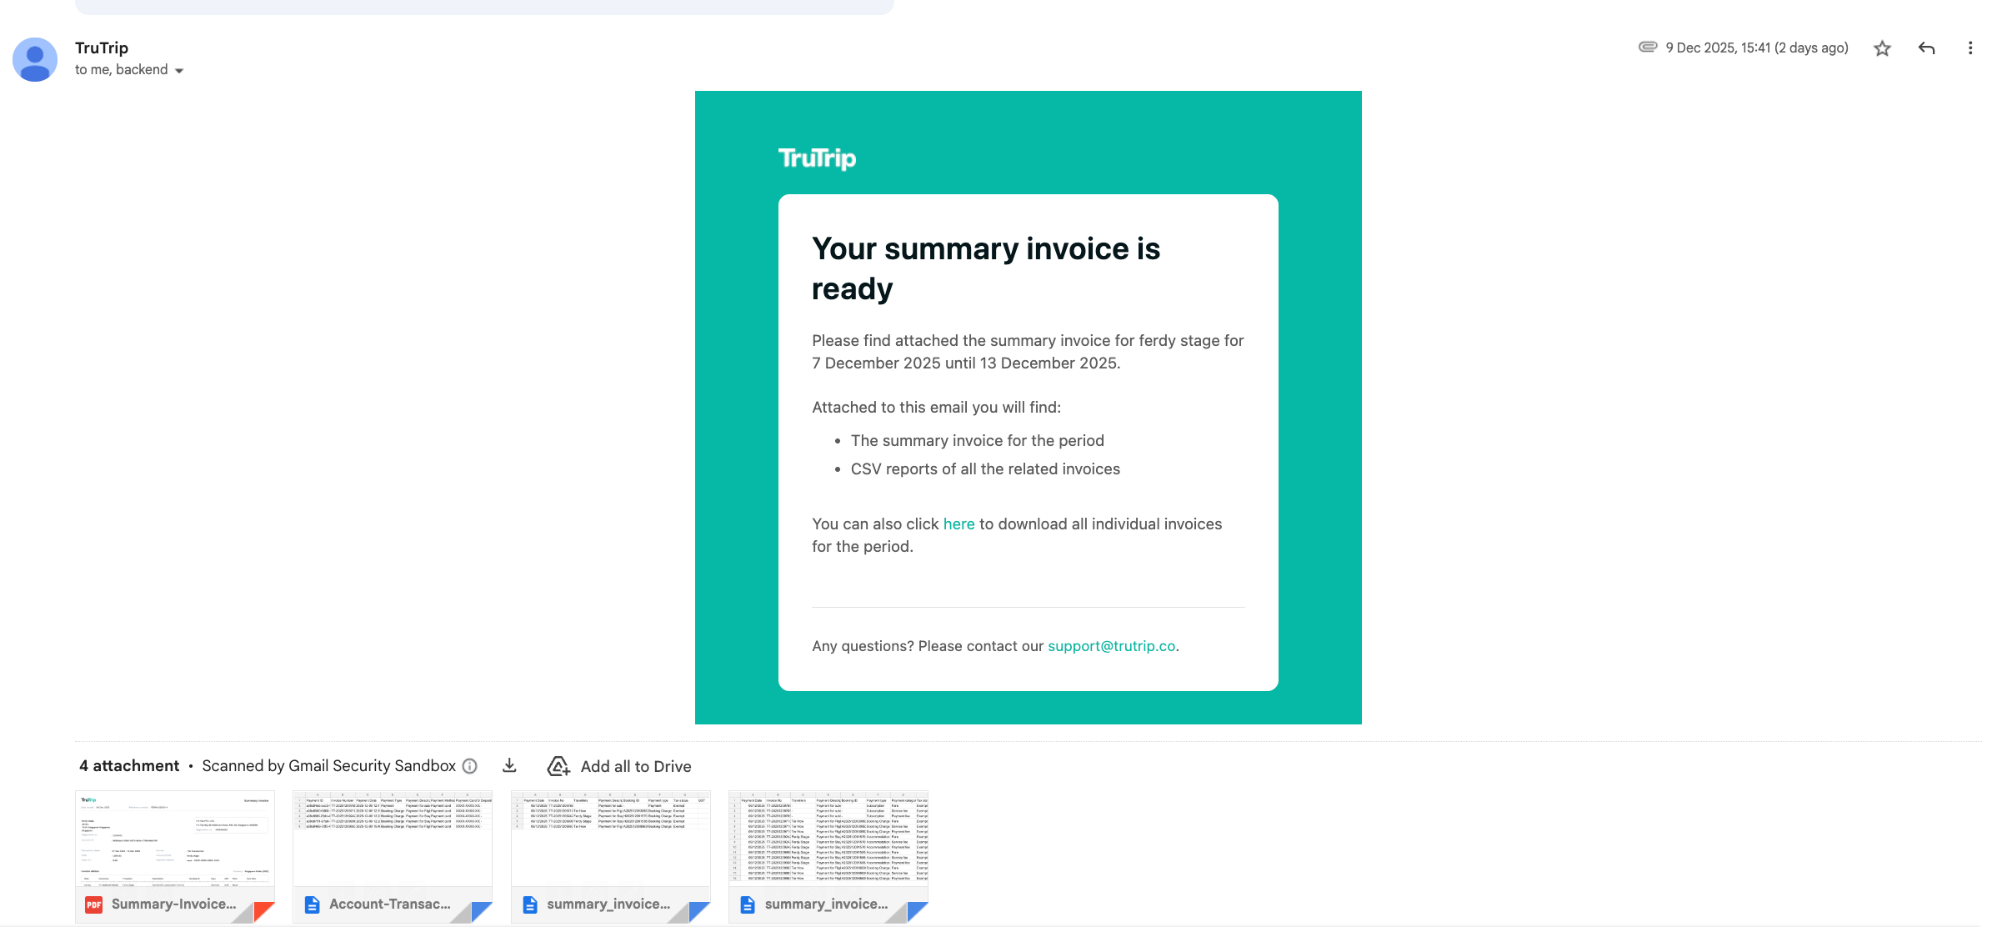Click the TruTrip logo in the email banner
This screenshot has height=927, width=1997.
pyautogui.click(x=817, y=158)
